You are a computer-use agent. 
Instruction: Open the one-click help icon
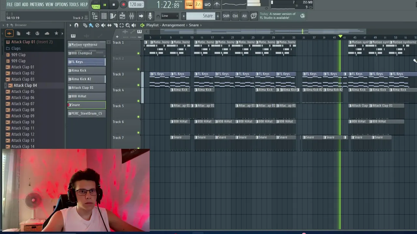(254, 16)
